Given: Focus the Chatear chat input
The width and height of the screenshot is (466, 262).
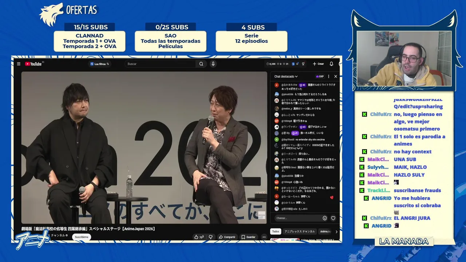Looking at the screenshot, I should (297, 218).
